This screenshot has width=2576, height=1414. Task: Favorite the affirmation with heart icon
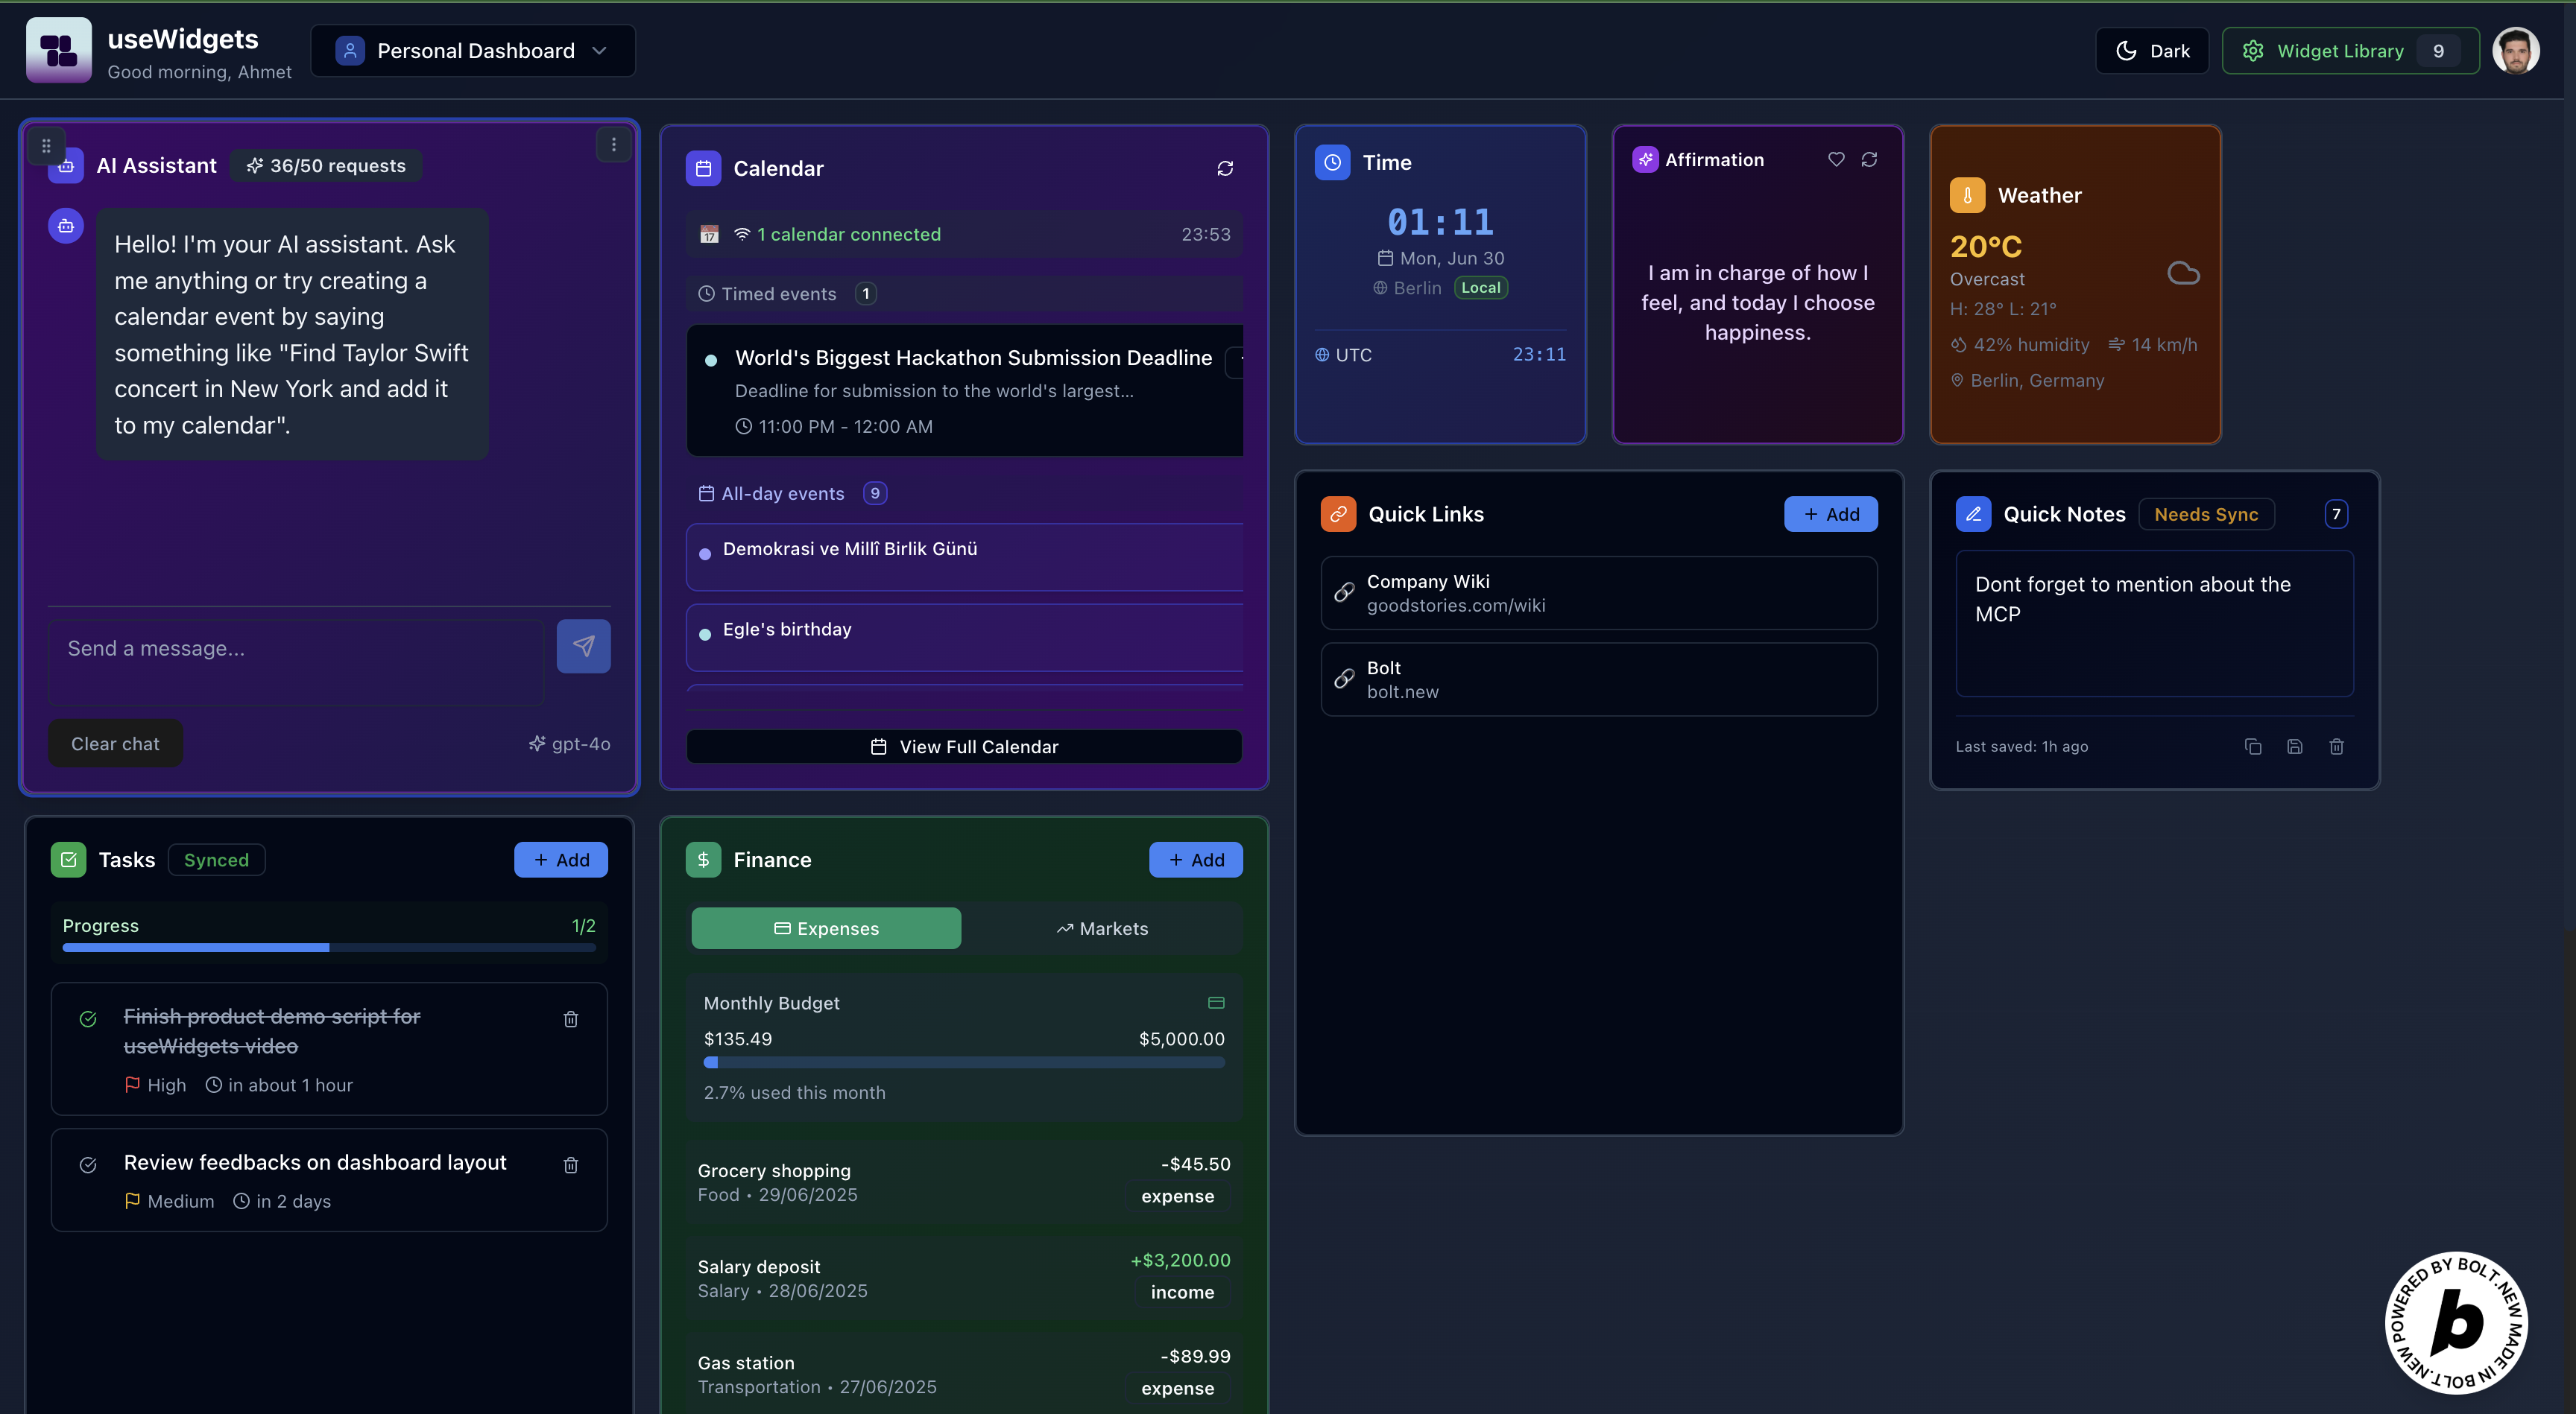[x=1836, y=159]
